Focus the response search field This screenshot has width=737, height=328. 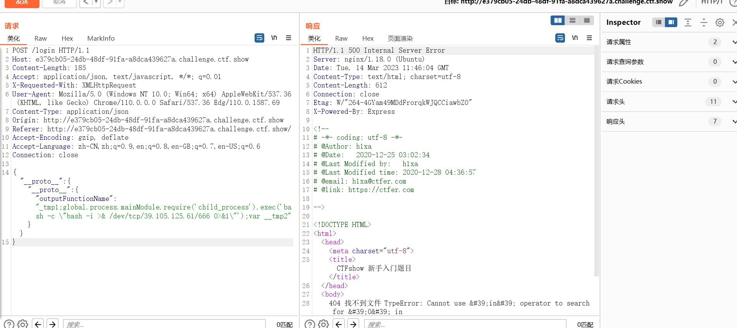(x=465, y=324)
